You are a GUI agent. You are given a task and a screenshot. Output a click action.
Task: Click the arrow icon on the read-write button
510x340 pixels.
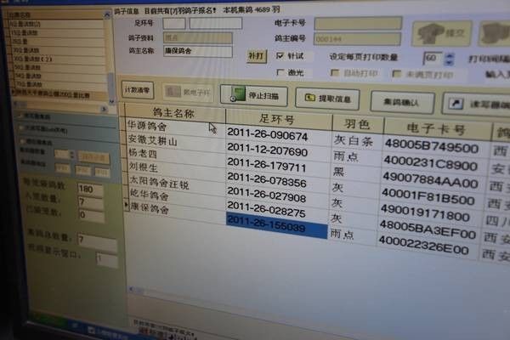[456, 104]
